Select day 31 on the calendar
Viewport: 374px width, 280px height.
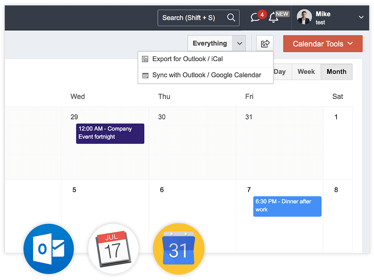[x=249, y=117]
